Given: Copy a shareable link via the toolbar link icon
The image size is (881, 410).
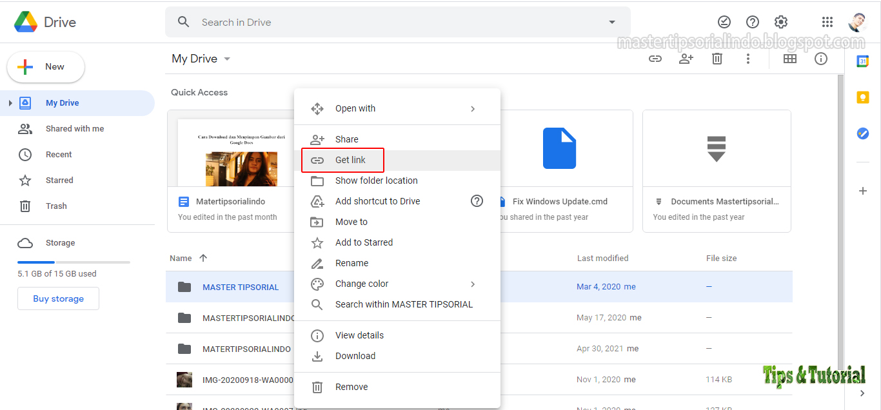Looking at the screenshot, I should click(655, 58).
